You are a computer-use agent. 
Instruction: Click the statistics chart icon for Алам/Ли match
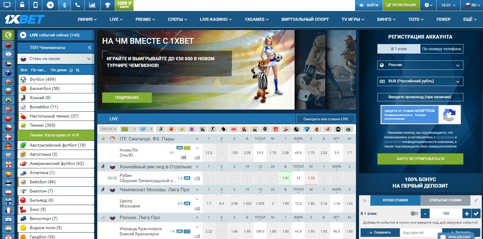(184, 157)
